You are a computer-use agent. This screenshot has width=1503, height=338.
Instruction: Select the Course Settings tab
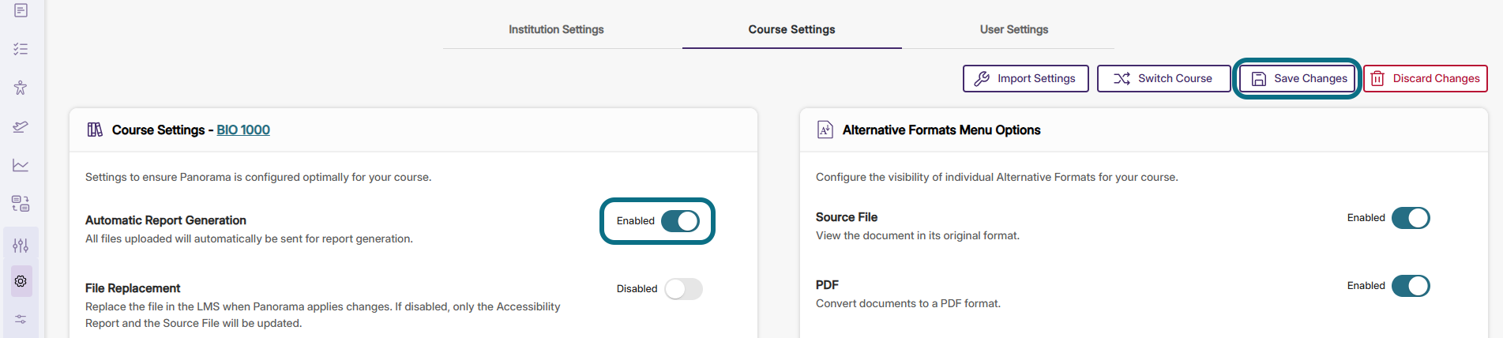791,29
